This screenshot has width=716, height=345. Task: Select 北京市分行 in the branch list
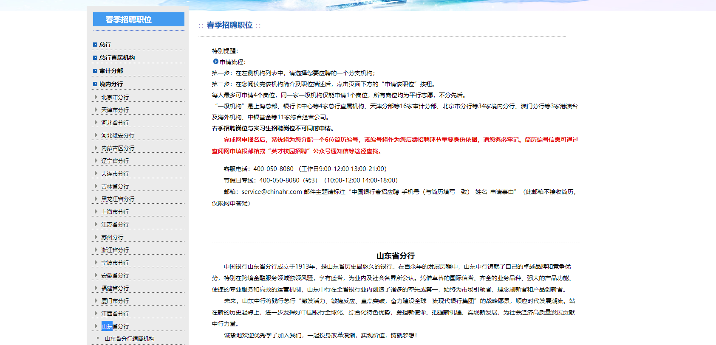pos(115,97)
